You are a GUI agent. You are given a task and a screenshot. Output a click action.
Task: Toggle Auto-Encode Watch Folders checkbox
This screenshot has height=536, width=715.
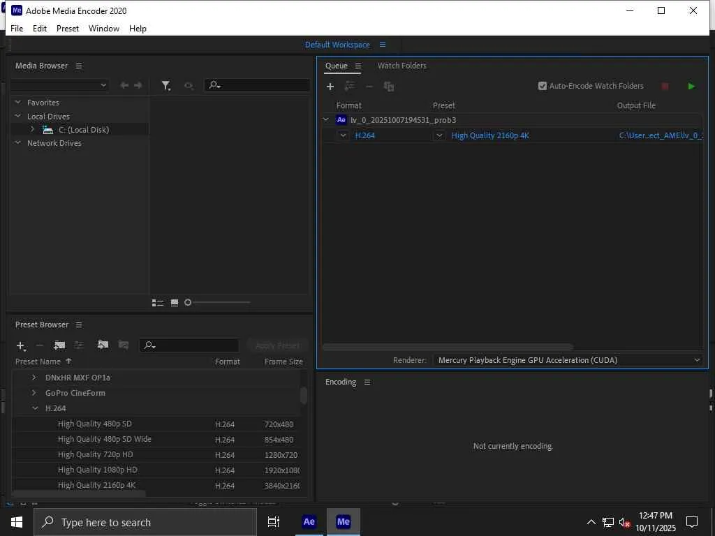click(x=542, y=86)
